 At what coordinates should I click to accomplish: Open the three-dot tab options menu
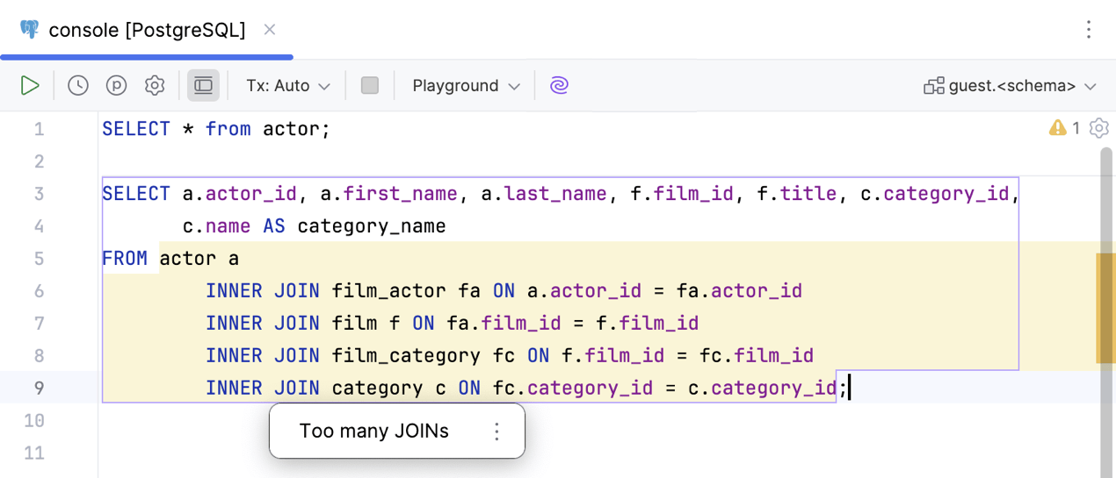[1088, 30]
